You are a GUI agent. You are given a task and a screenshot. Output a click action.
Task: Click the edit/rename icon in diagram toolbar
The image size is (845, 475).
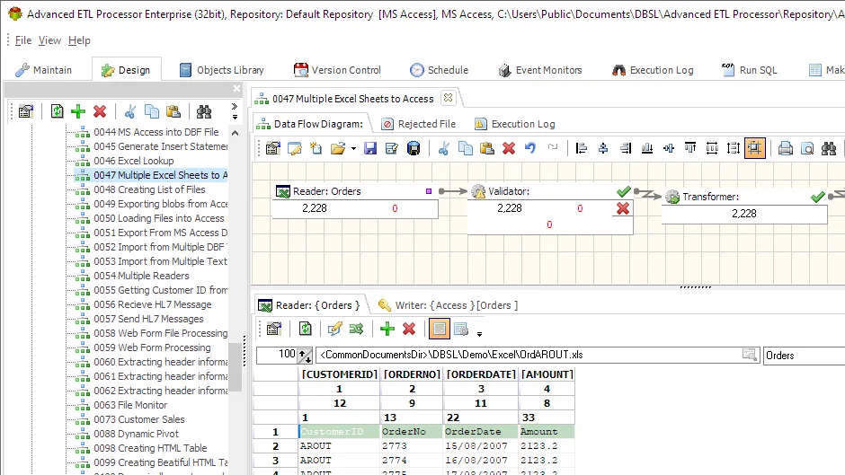coord(295,148)
